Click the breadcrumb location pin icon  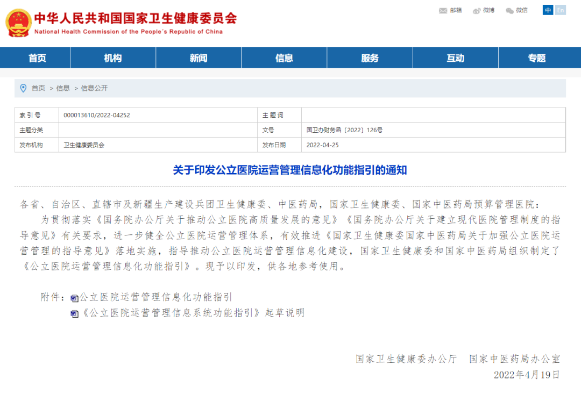[23, 88]
